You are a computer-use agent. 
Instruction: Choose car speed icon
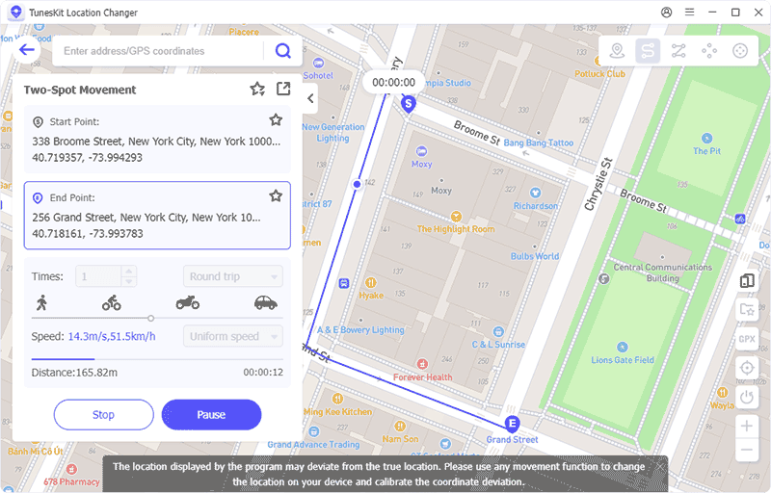[x=266, y=302]
